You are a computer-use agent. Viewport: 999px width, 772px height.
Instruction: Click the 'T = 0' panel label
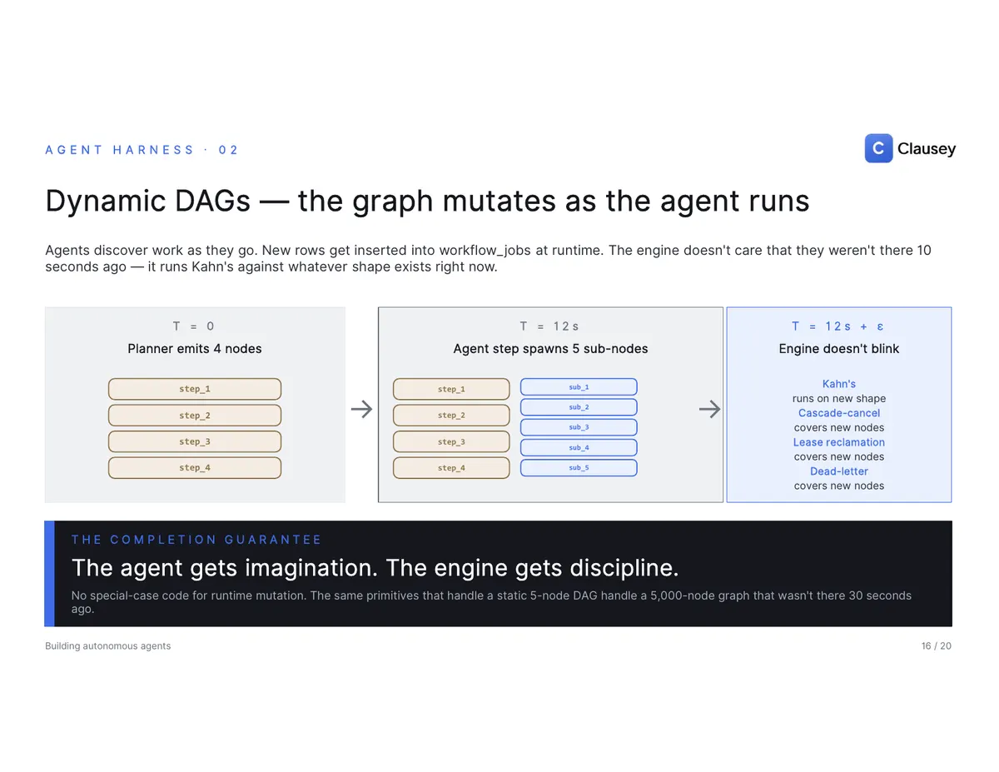(x=194, y=326)
